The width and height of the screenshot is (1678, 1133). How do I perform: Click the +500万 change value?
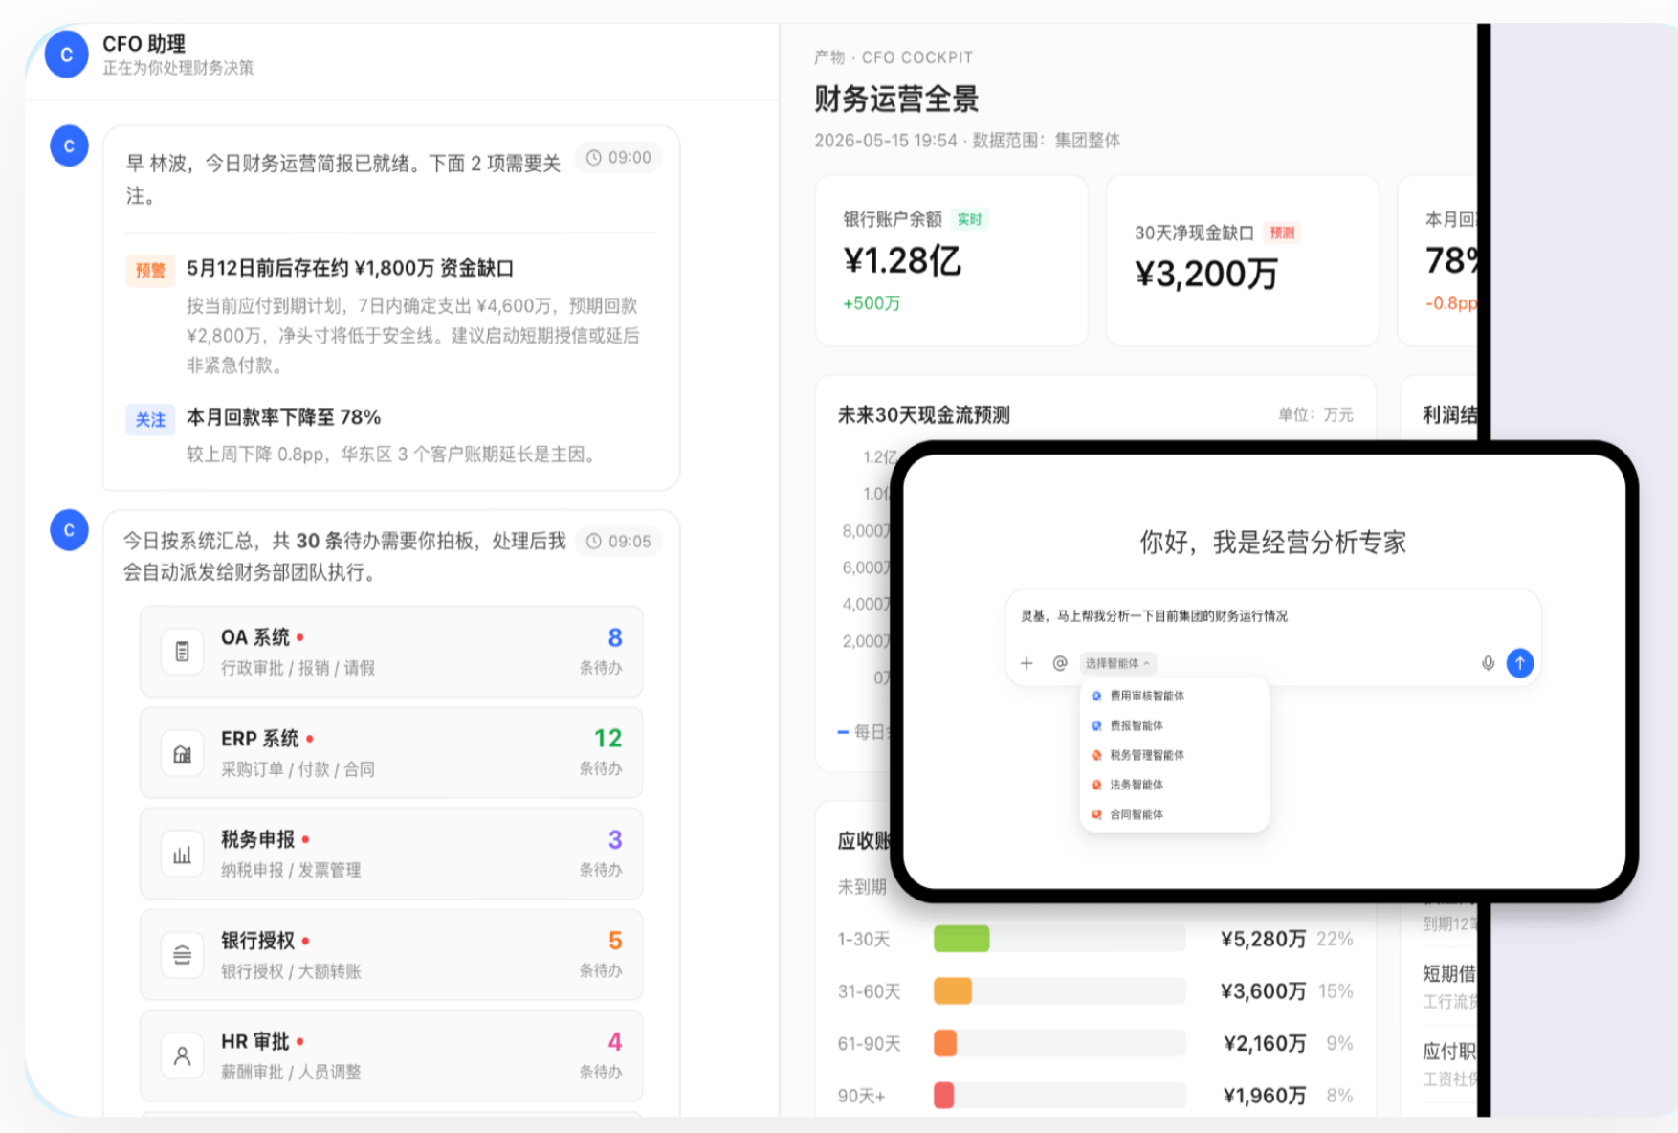872,303
